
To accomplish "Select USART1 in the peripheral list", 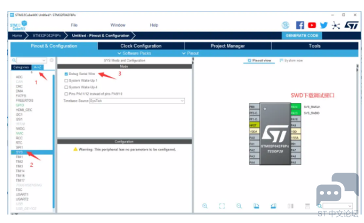I will point(22,195).
